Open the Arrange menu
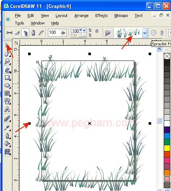This screenshot has width=171, height=191. tap(82, 15)
